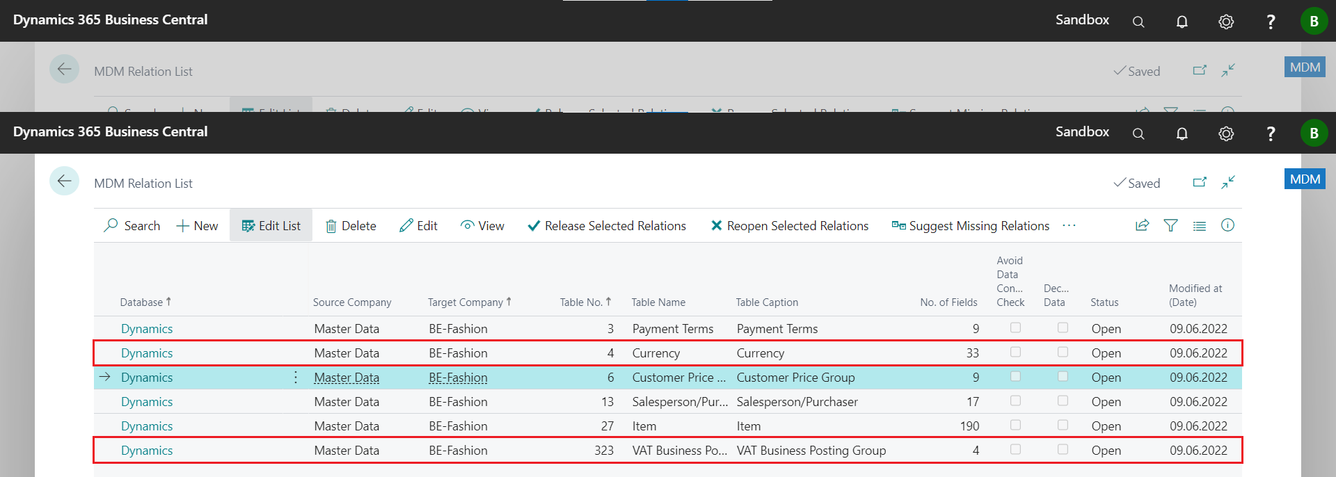The image size is (1336, 477).
Task: Open help question mark in front header
Action: coord(1271,134)
